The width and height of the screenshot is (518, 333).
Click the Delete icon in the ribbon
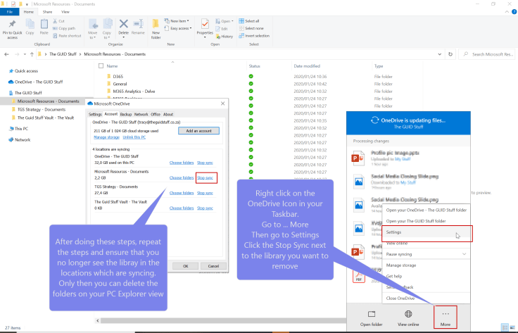click(x=124, y=25)
